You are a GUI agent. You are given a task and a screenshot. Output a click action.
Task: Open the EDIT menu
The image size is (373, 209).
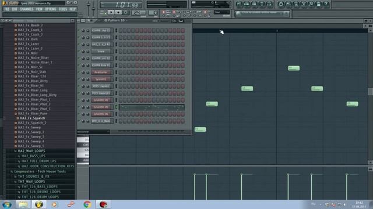(x=15, y=9)
